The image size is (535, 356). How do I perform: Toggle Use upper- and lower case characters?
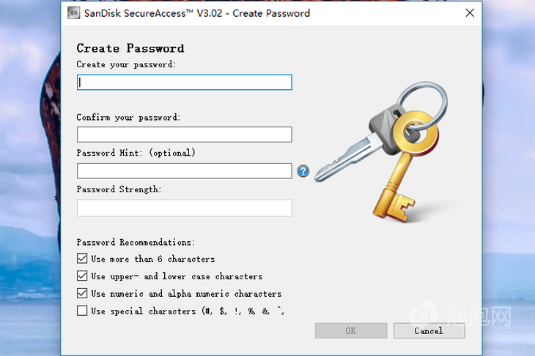point(82,276)
